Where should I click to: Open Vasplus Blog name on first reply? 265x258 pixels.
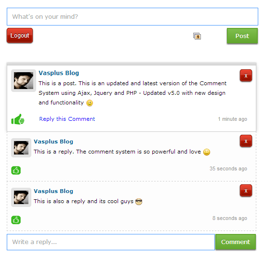(53, 142)
